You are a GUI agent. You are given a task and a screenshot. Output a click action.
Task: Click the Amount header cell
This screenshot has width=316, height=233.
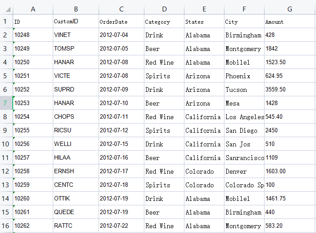290,22
